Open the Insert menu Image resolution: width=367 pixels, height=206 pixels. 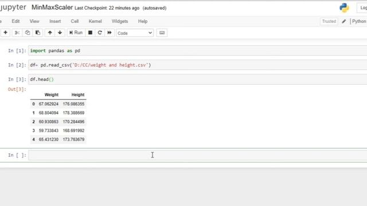pyautogui.click(x=55, y=21)
